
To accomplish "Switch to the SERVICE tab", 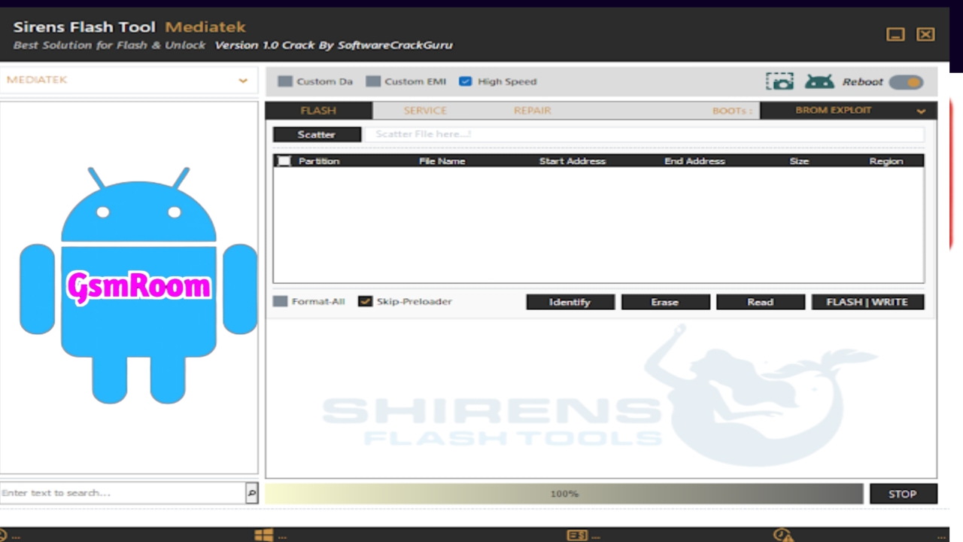I will pyautogui.click(x=425, y=111).
